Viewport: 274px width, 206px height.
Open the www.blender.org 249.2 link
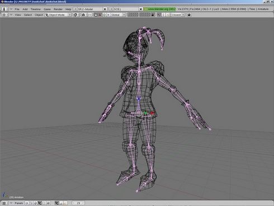click(x=160, y=9)
